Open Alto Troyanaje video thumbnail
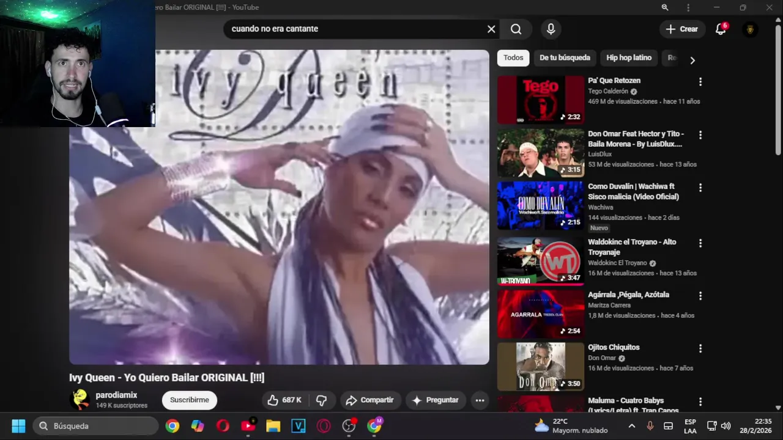This screenshot has width=783, height=440. [541, 260]
